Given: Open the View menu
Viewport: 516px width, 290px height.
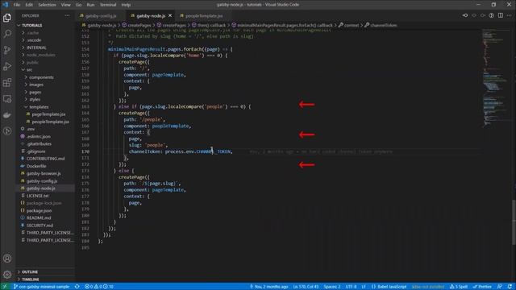Looking at the screenshot, I should 66,5.
